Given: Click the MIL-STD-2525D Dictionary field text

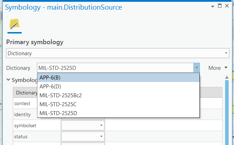Looking at the screenshot, I should click(57, 68).
